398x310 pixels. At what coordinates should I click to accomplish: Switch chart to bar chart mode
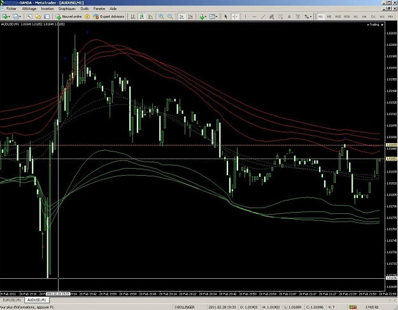[132, 17]
